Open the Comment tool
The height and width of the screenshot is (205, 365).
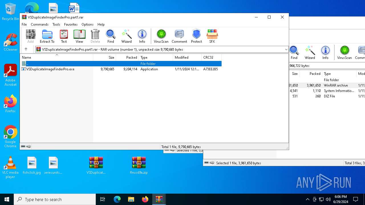click(179, 36)
